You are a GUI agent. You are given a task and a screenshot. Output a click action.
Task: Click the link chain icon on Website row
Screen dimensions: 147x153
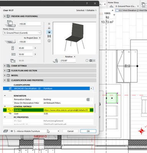[x=10, y=110]
